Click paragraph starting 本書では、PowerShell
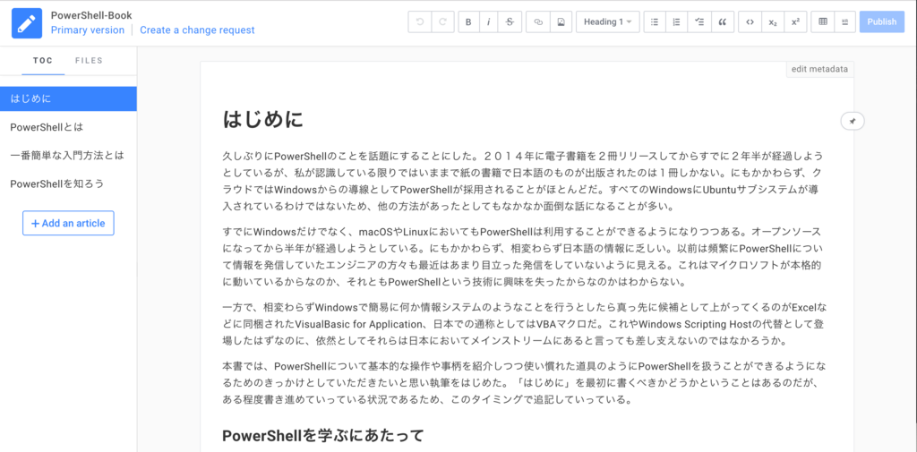The height and width of the screenshot is (452, 917). coord(523,383)
